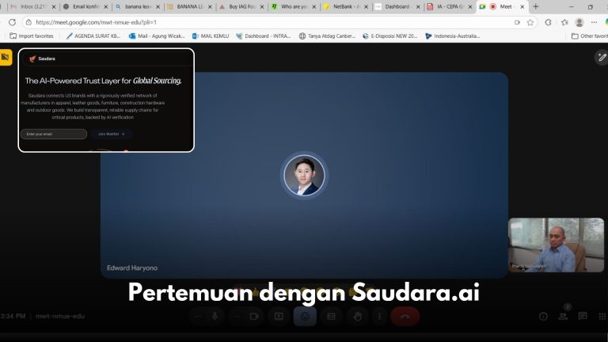Open more options three-dot menu in Meet
Image resolution: width=608 pixels, height=342 pixels.
(x=379, y=317)
